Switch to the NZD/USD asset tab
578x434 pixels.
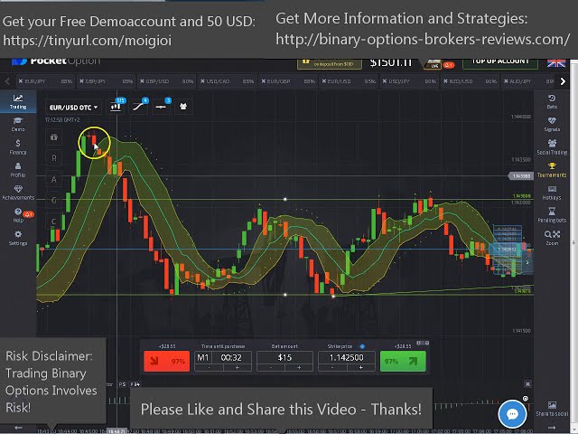point(470,81)
